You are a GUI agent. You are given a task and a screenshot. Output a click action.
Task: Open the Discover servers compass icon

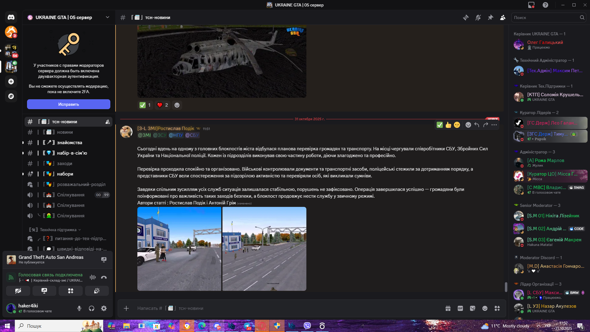pyautogui.click(x=11, y=96)
